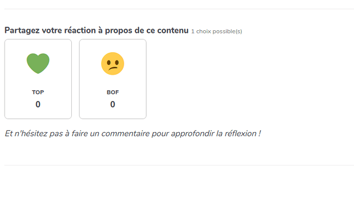Image resolution: width=354 pixels, height=203 pixels.
Task: Click the vote count under BOF
Action: pyautogui.click(x=113, y=105)
